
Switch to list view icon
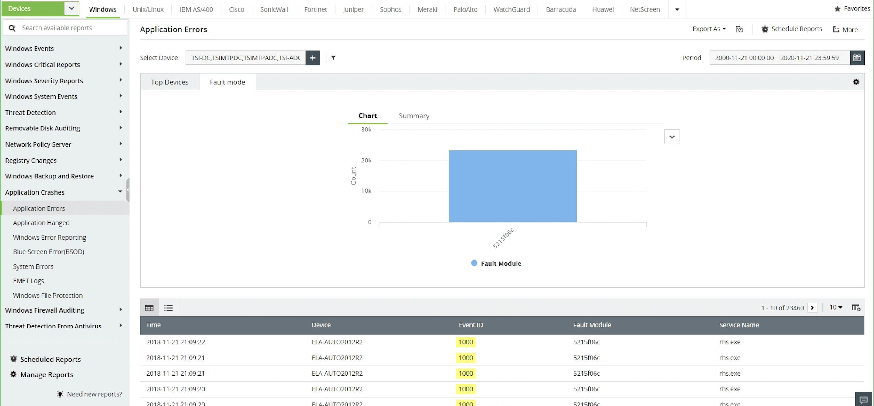[x=168, y=308]
